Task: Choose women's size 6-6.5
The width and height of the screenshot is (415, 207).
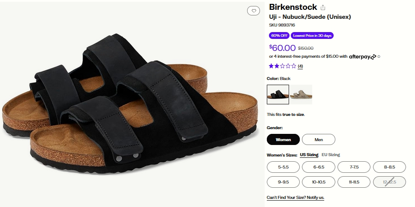Action: point(319,167)
